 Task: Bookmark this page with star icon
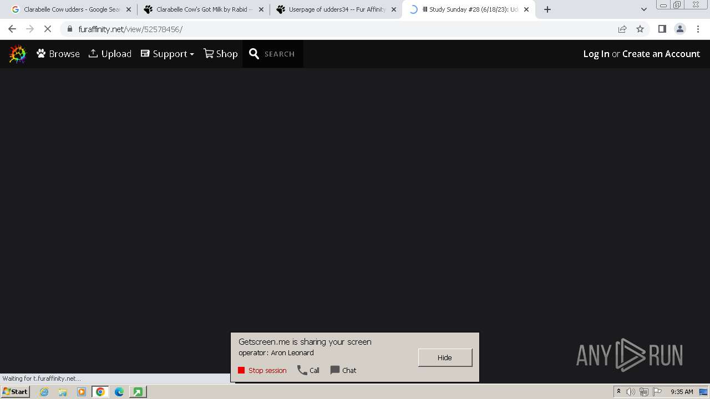pyautogui.click(x=640, y=29)
